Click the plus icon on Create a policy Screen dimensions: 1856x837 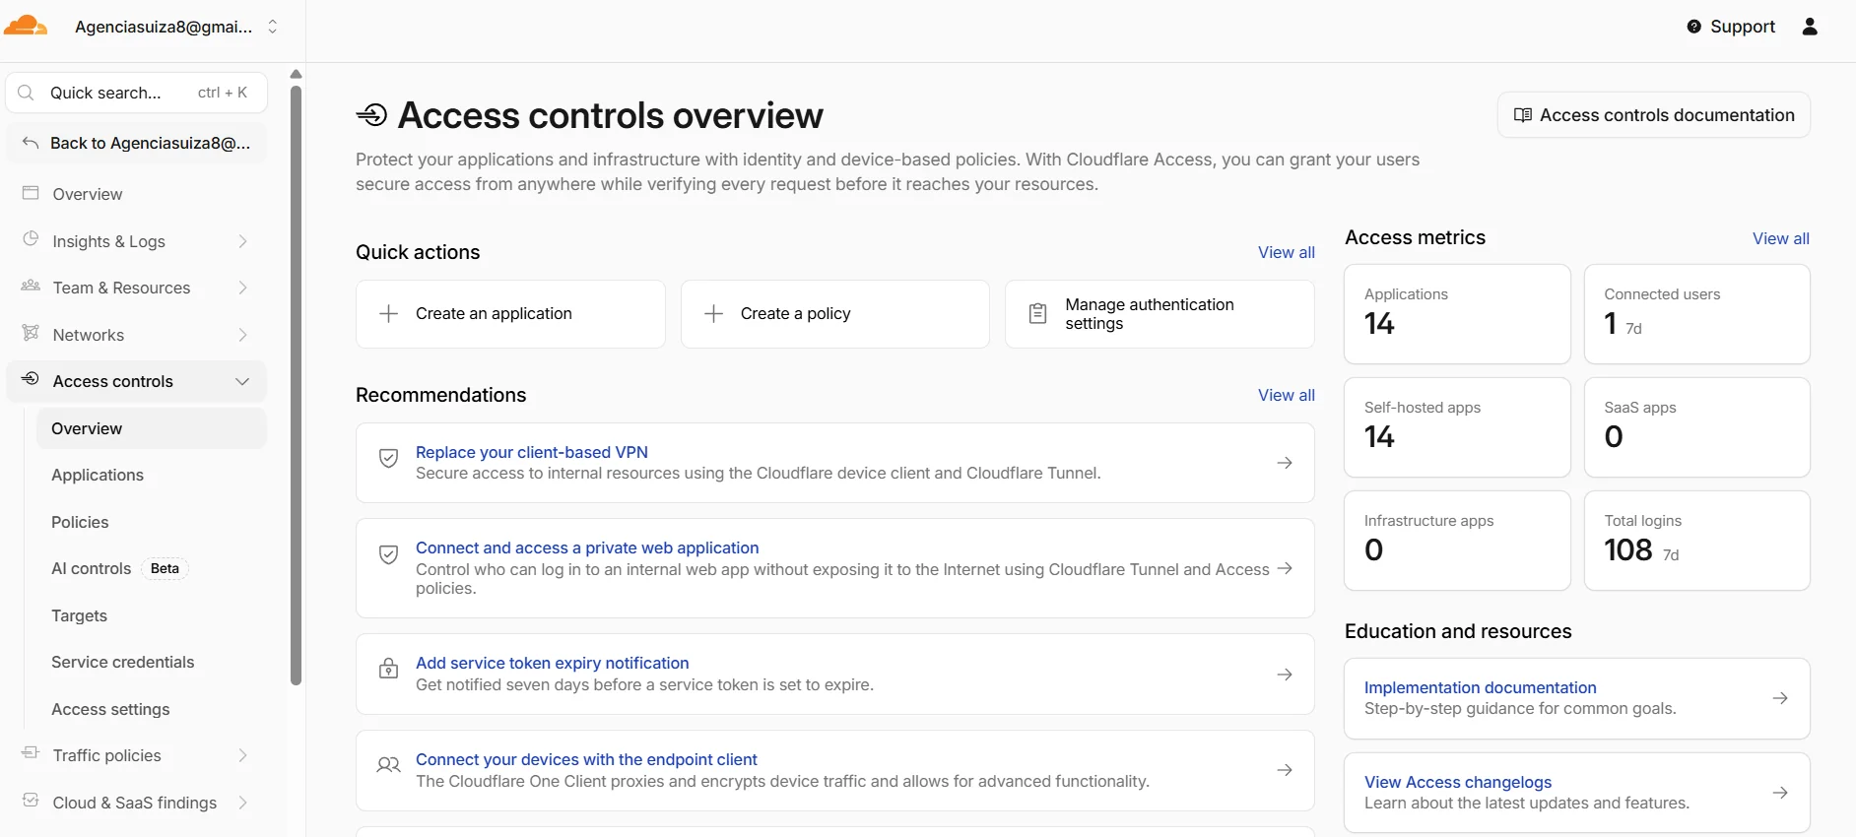[x=714, y=313]
